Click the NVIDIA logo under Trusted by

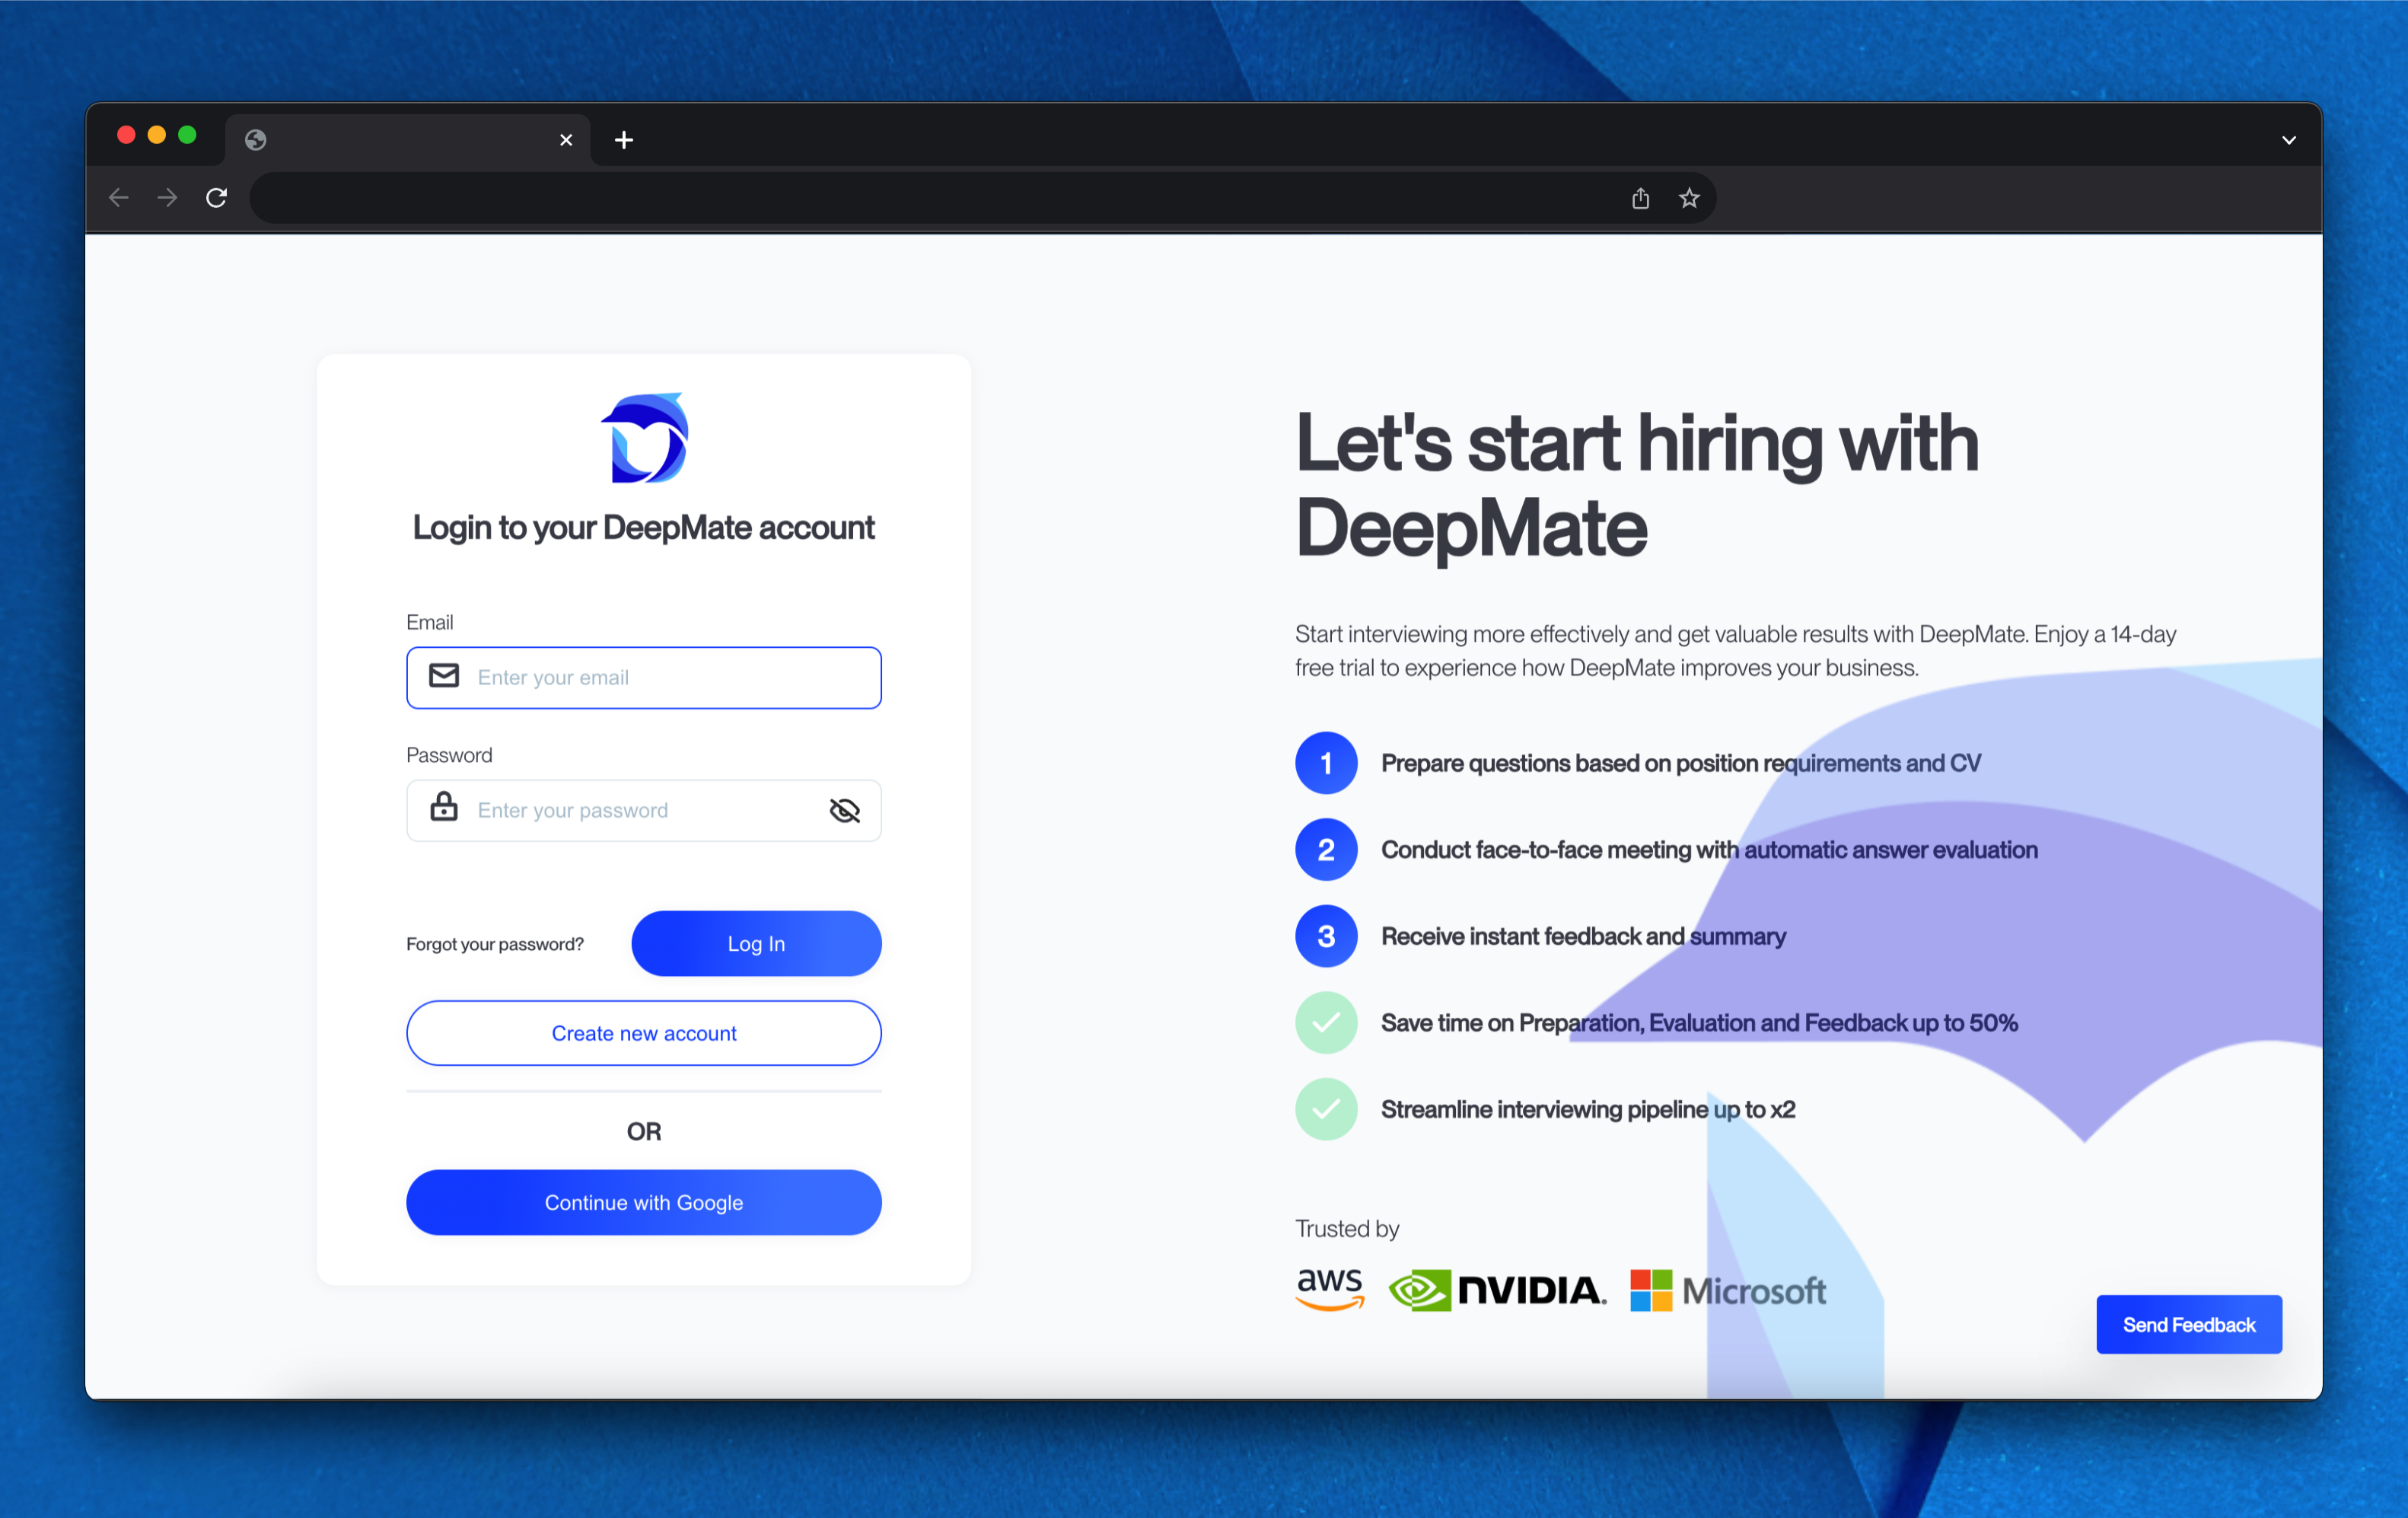(1497, 1290)
